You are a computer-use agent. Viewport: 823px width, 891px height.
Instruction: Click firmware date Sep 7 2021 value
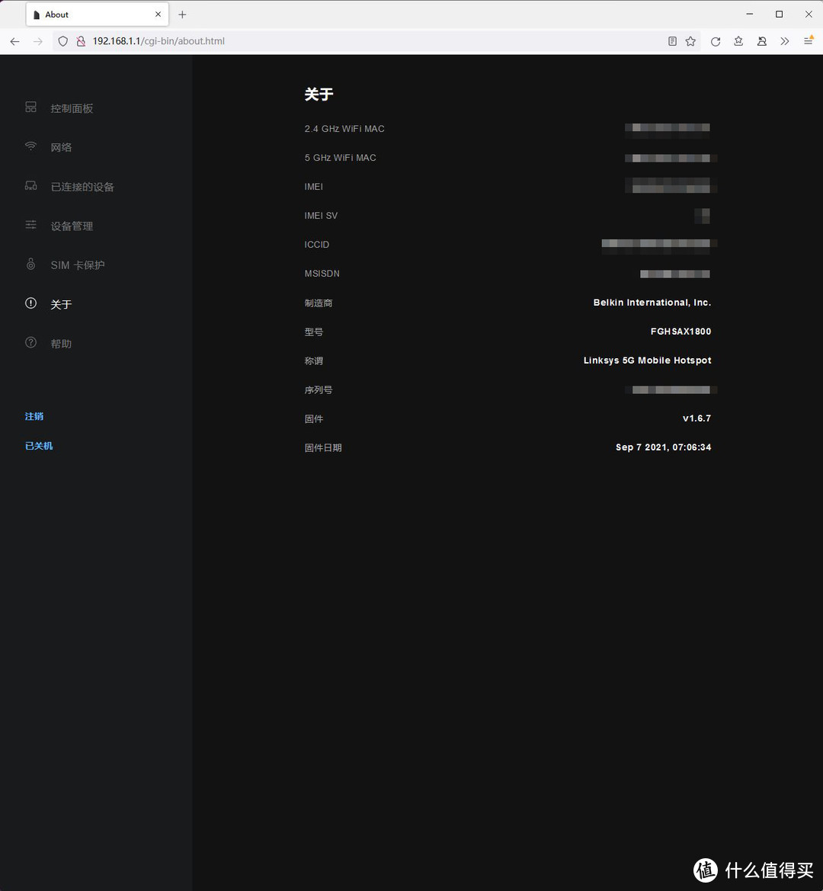(x=663, y=447)
